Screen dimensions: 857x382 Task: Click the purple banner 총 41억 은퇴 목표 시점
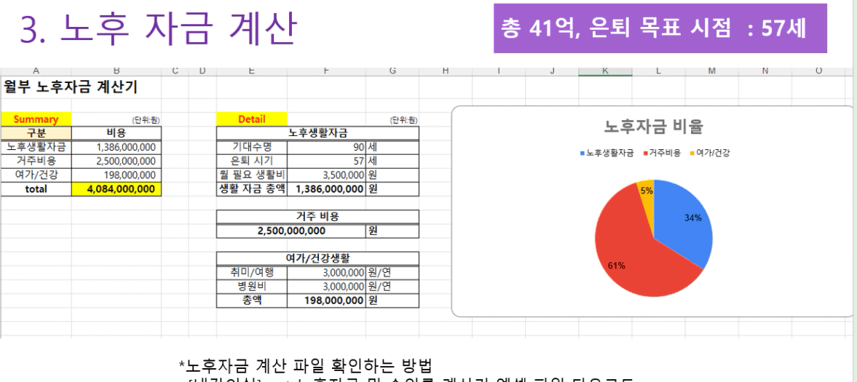(660, 28)
